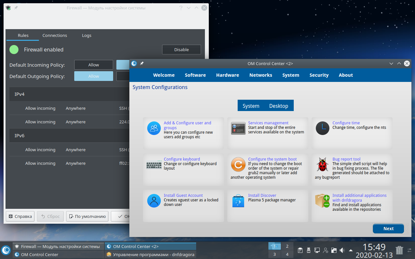Click the Configure the system boot icon
Viewport: 415px width, 259px height.
238,164
